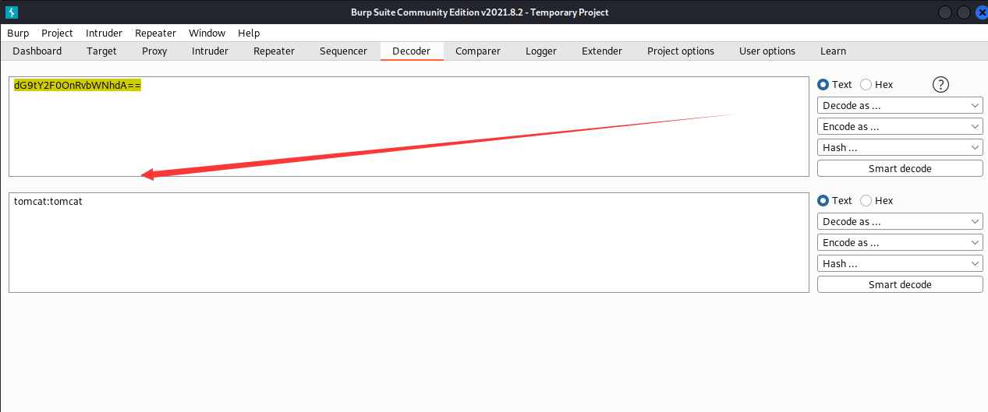Switch to the Proxy tab

click(x=154, y=51)
